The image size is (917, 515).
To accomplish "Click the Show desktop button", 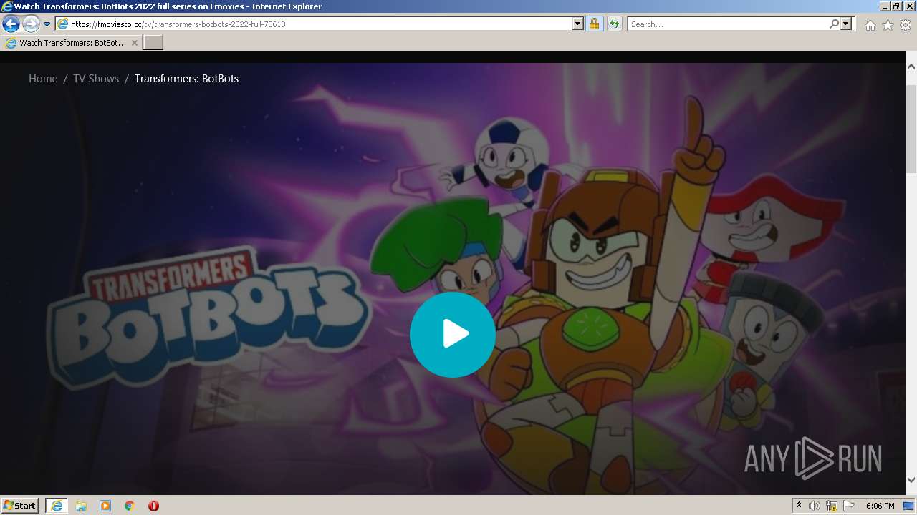I will [909, 506].
